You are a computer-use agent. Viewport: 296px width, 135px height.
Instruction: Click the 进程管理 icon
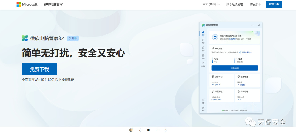pos(239,77)
